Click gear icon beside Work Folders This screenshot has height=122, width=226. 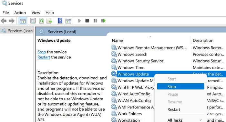tap(114, 113)
